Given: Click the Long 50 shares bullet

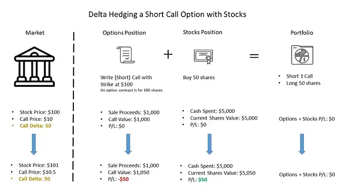Looking at the screenshot, I should tap(303, 83).
